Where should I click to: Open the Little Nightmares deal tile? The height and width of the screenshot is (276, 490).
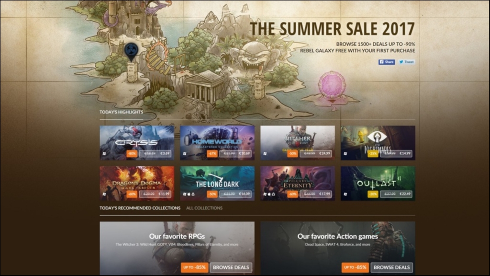(378, 143)
